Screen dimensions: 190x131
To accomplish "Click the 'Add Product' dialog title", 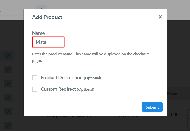I will click(x=47, y=17).
